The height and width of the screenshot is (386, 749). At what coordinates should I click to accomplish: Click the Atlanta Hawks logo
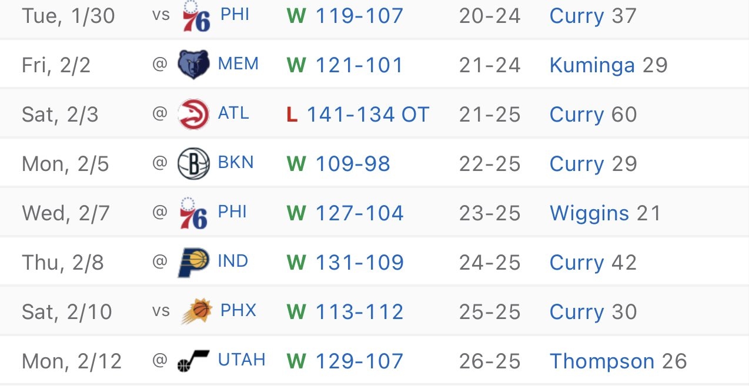point(193,114)
